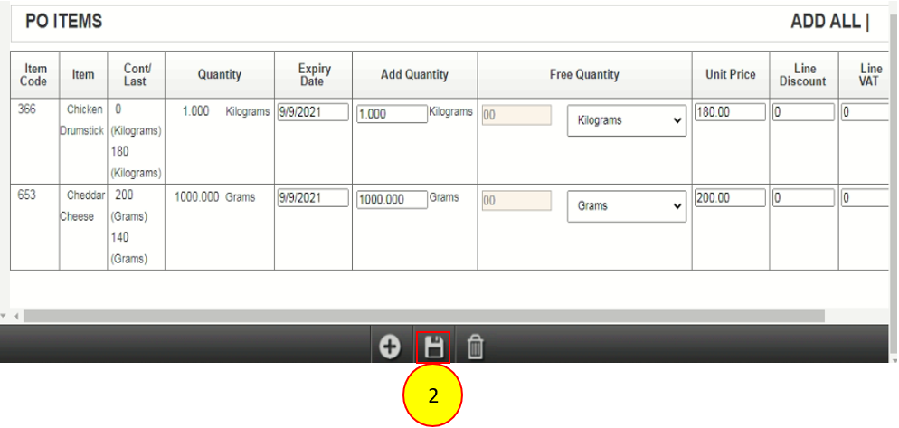899x428 pixels.
Task: Click Unit Price field showing 200.00
Action: (x=730, y=198)
